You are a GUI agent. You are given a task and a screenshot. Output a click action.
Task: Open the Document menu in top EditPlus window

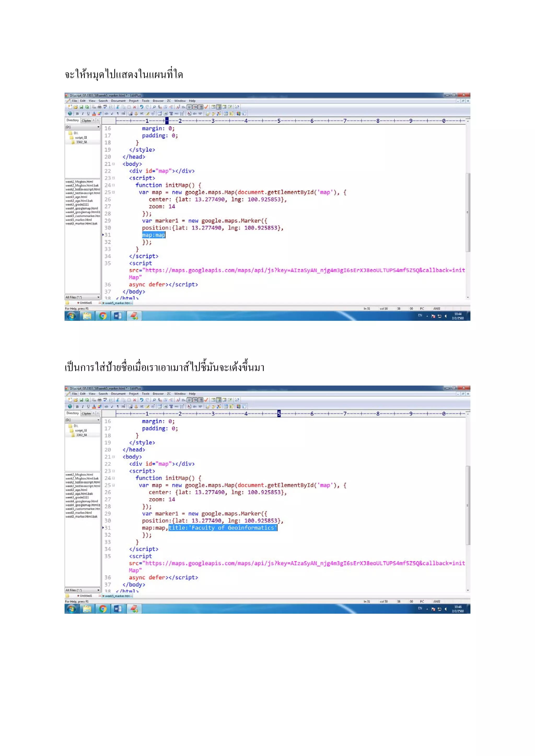pos(118,101)
